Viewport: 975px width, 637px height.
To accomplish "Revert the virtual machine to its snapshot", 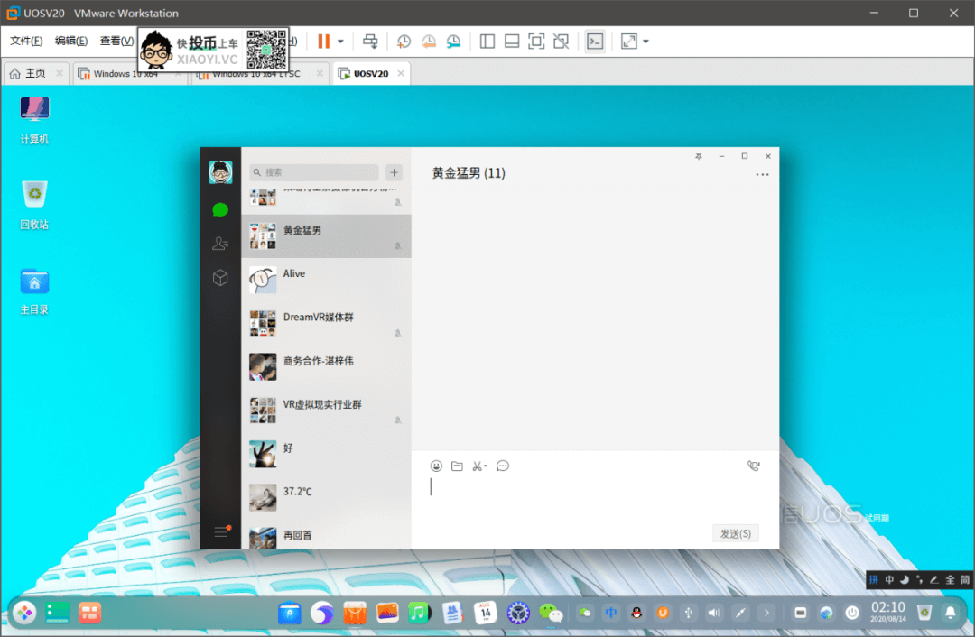I will (429, 42).
